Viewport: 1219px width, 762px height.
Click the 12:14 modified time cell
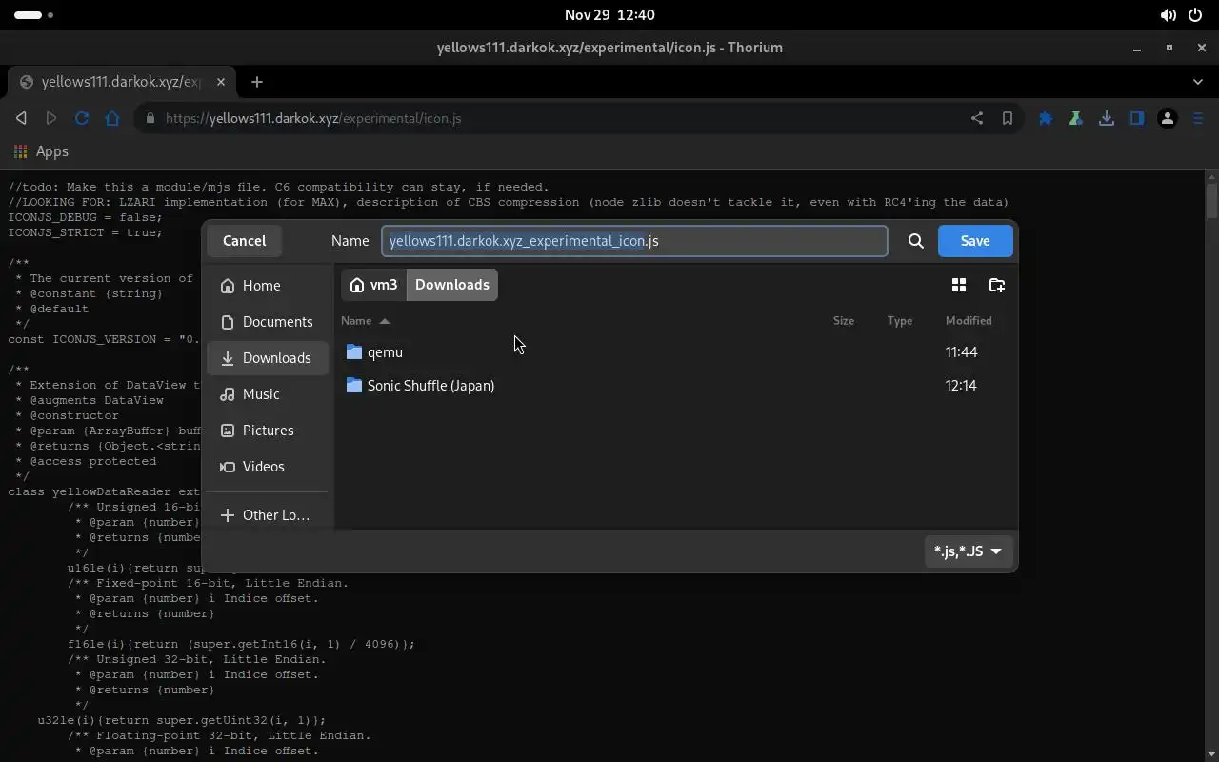(961, 386)
